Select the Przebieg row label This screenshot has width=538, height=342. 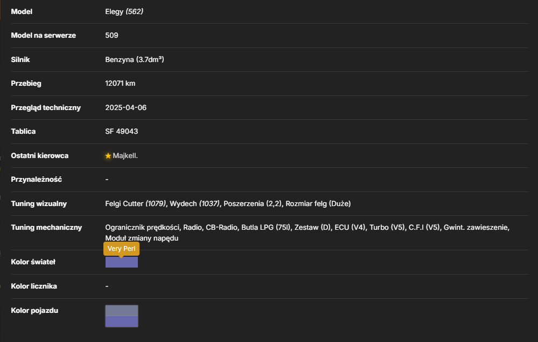(26, 84)
